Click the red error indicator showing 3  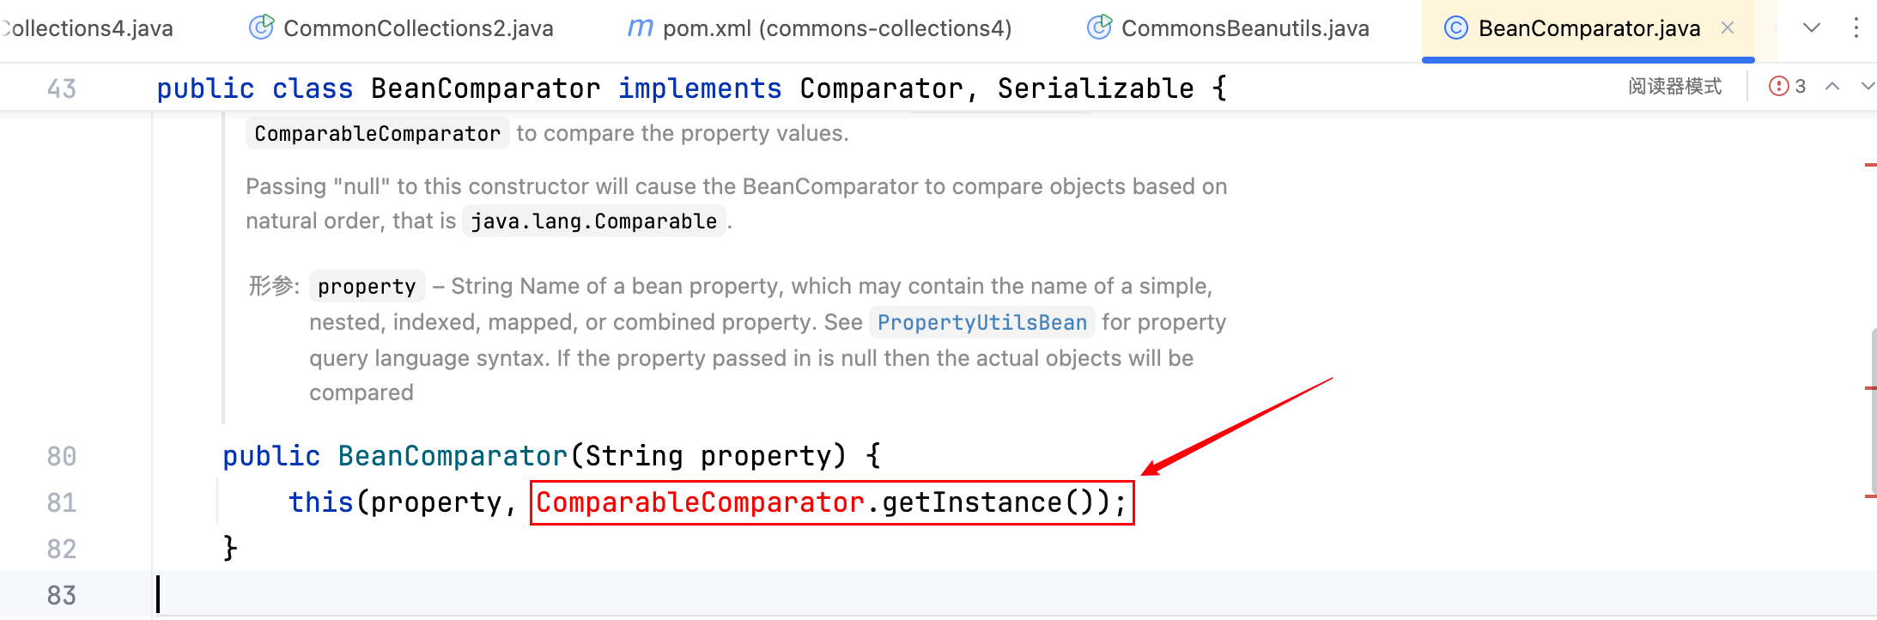(1788, 87)
